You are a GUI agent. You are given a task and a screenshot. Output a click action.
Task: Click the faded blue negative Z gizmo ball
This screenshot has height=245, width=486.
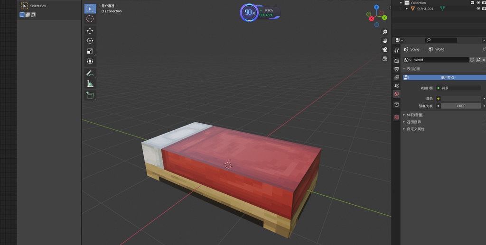(x=376, y=25)
